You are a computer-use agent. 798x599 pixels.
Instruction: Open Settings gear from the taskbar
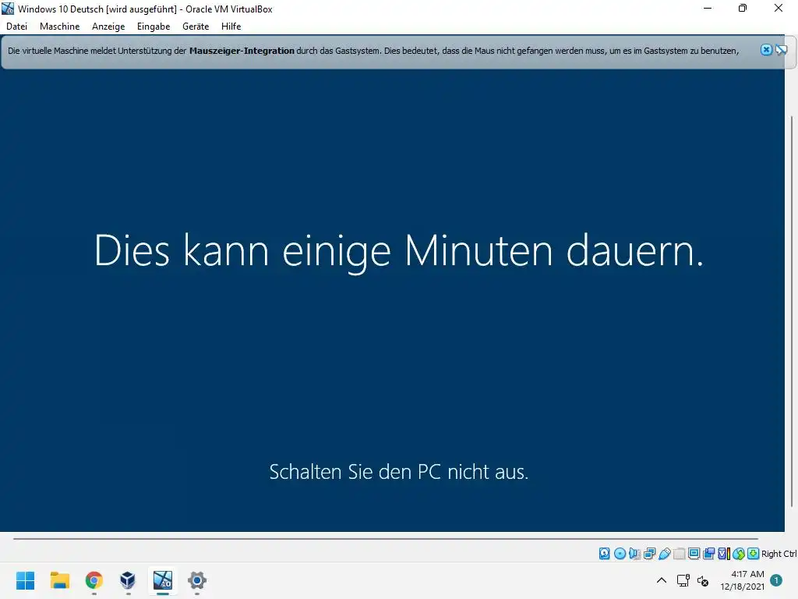tap(197, 580)
